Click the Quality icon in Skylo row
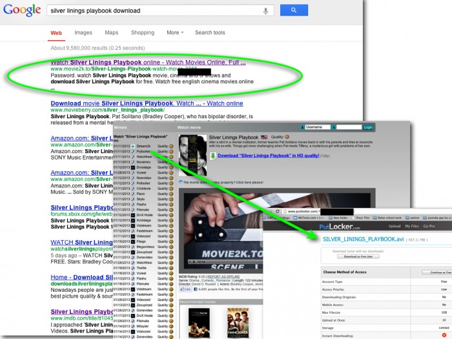This screenshot has width=452, height=339. (x=171, y=199)
